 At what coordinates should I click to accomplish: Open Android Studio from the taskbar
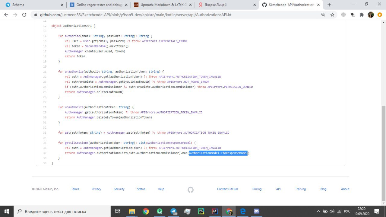click(x=159, y=211)
